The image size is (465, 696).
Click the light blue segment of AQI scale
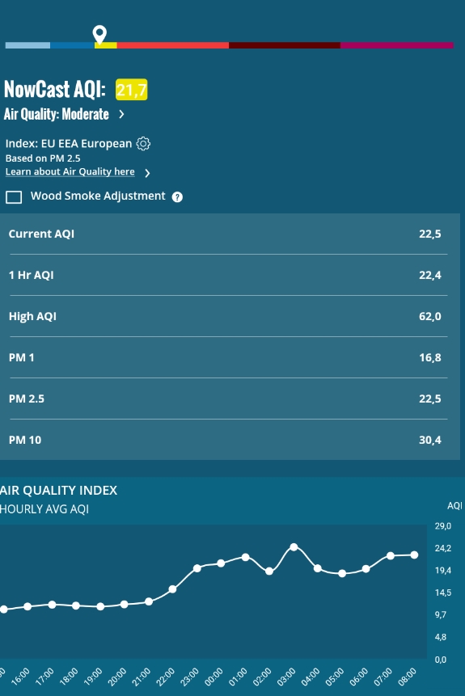point(27,45)
